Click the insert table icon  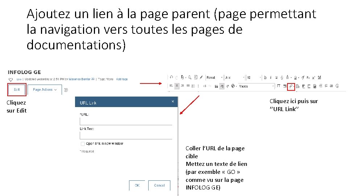(x=278, y=86)
